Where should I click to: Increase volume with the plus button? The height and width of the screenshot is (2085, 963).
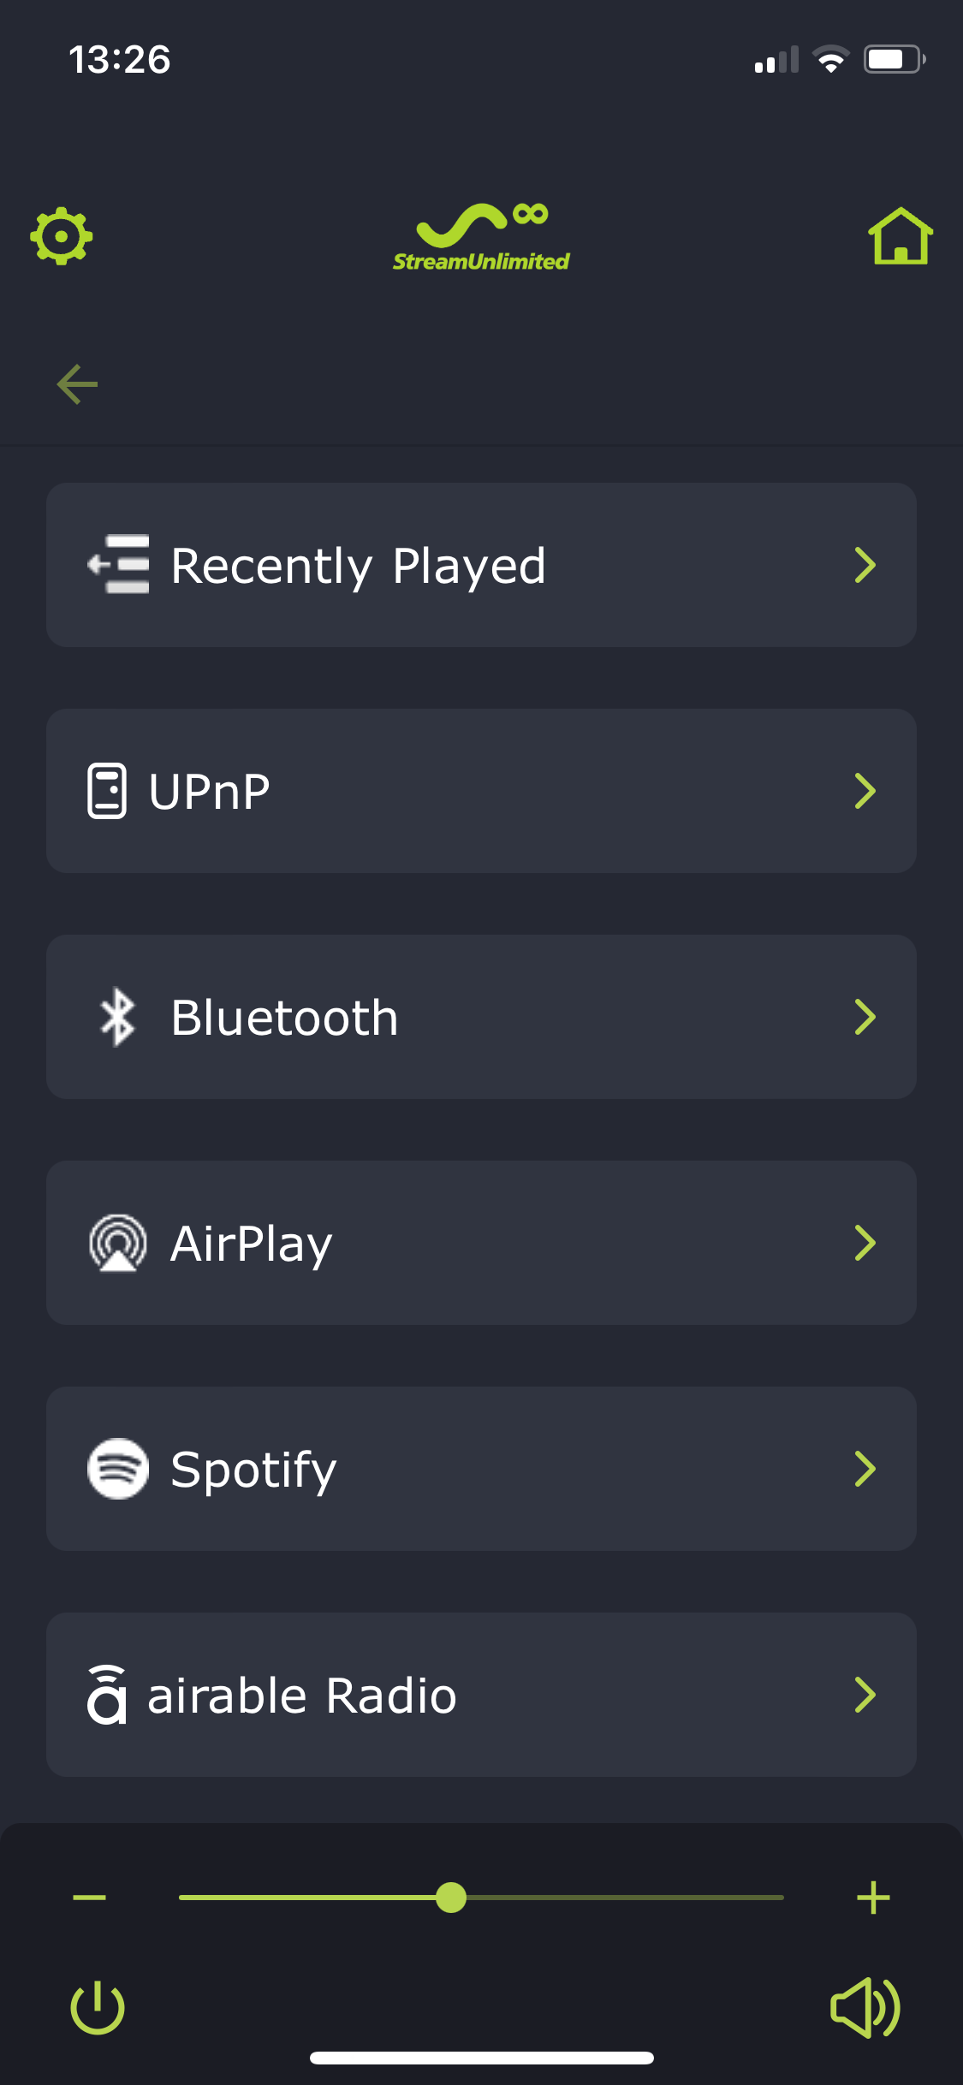click(873, 1898)
